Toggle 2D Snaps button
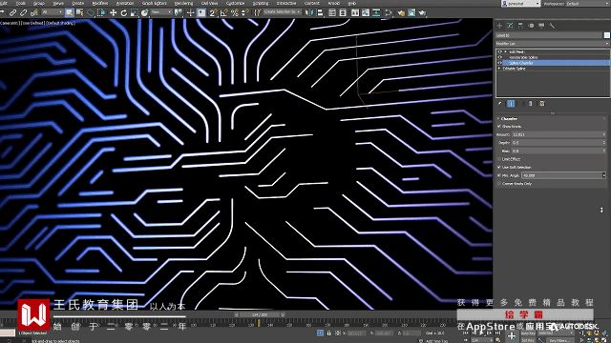This screenshot has width=611, height=343. [x=212, y=12]
